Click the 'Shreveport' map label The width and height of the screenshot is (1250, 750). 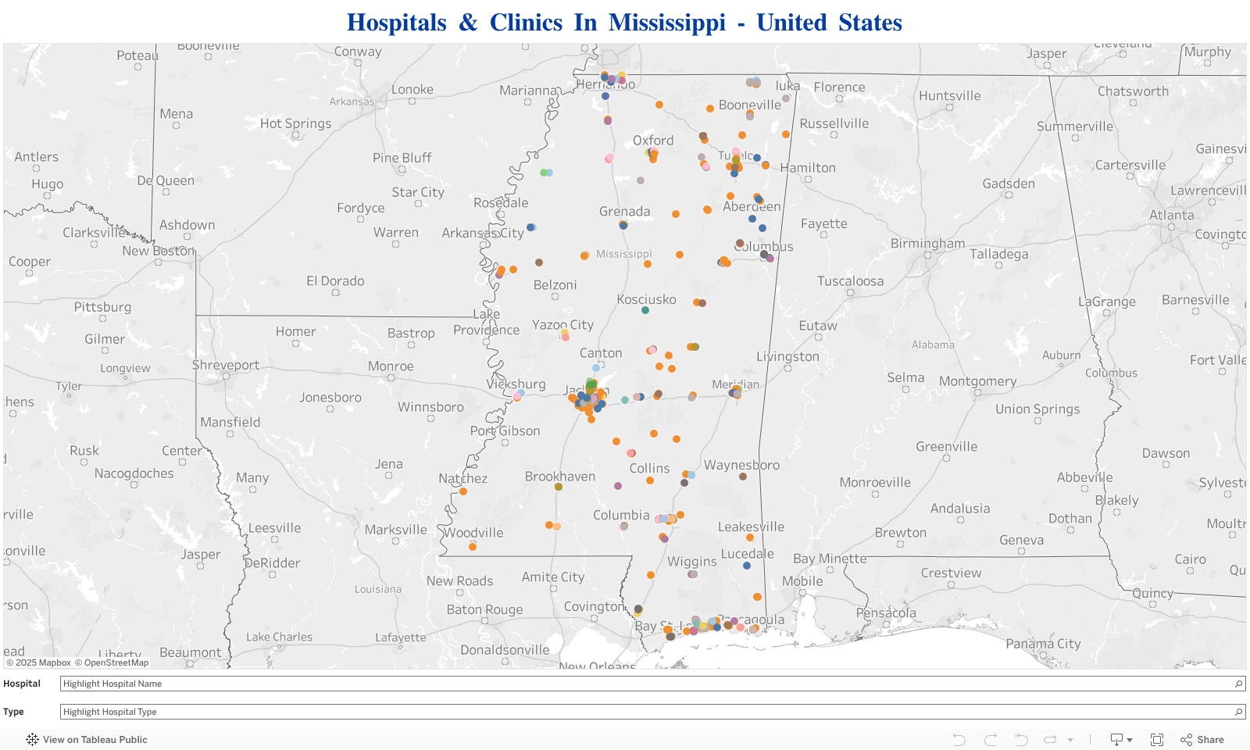click(226, 365)
